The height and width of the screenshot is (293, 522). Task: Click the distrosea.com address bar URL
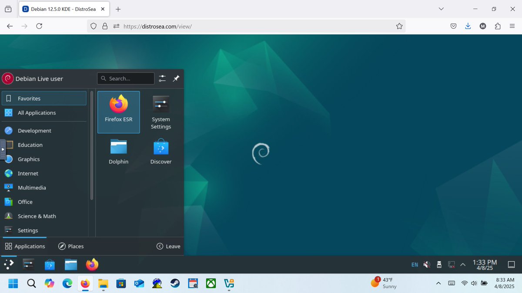click(x=157, y=26)
